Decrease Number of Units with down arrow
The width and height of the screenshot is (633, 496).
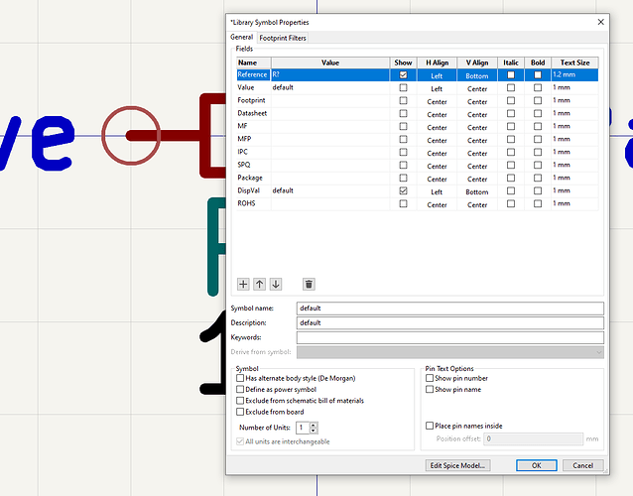(x=314, y=431)
